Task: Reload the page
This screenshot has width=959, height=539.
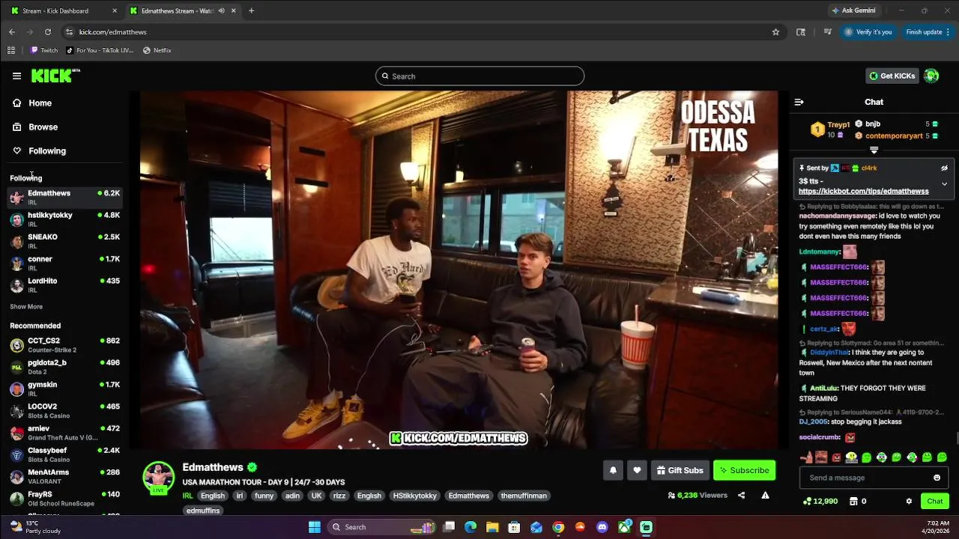Action: pos(47,32)
